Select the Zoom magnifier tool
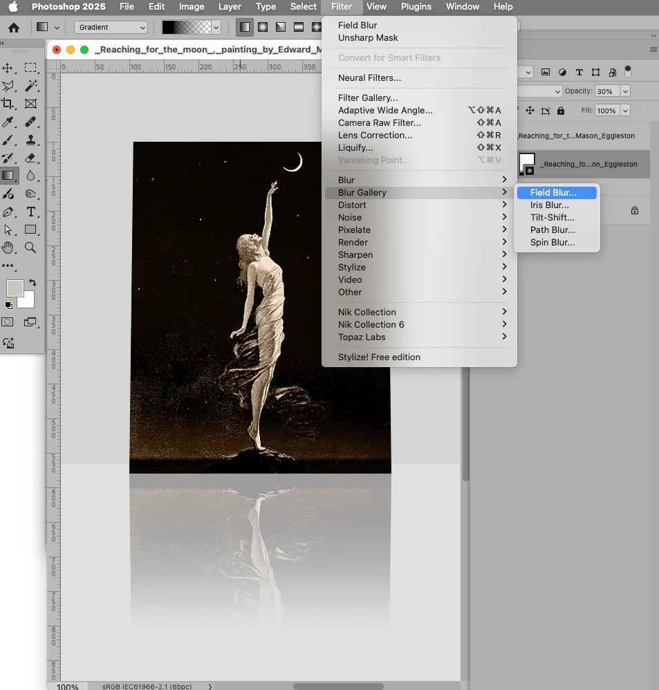Screen dimensions: 659x690 click(x=30, y=248)
